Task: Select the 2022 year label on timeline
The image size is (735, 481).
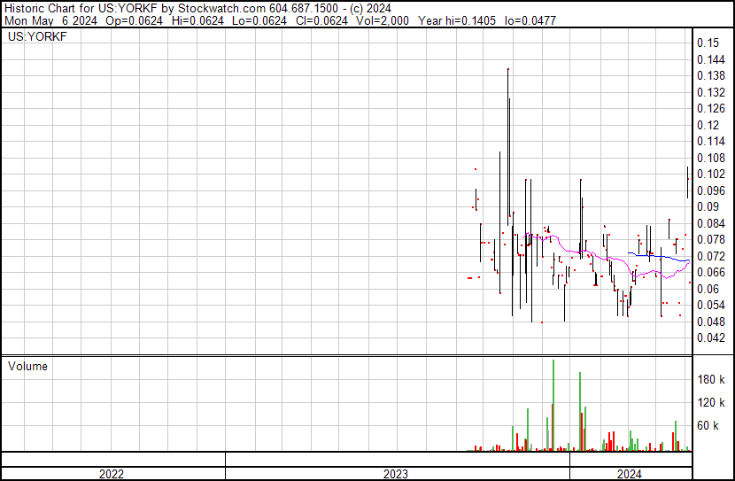Action: click(112, 474)
